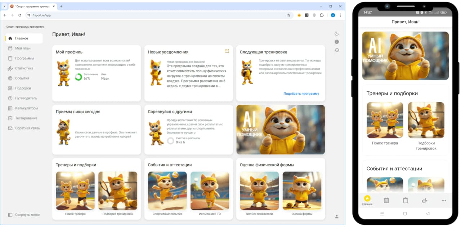This screenshot has height=227, width=461.
Task: Tap the AI Умный помощник banner on phone
Action: tap(406, 56)
